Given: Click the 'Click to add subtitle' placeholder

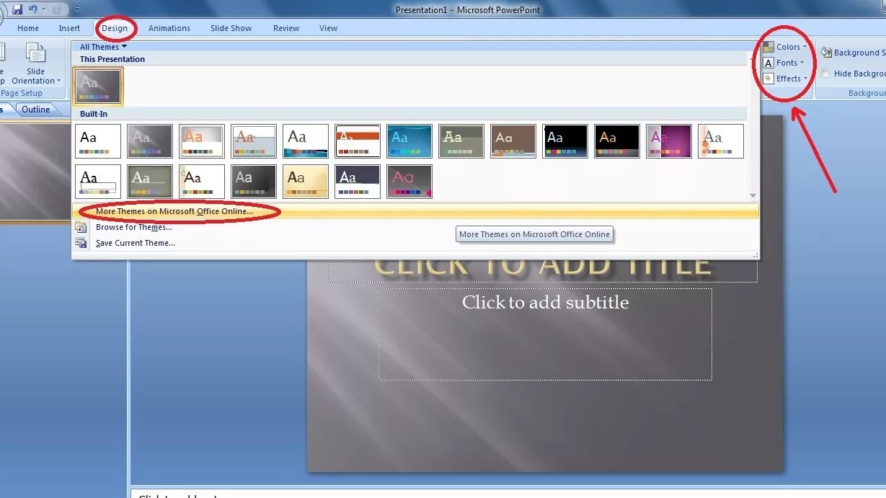Looking at the screenshot, I should (x=545, y=334).
